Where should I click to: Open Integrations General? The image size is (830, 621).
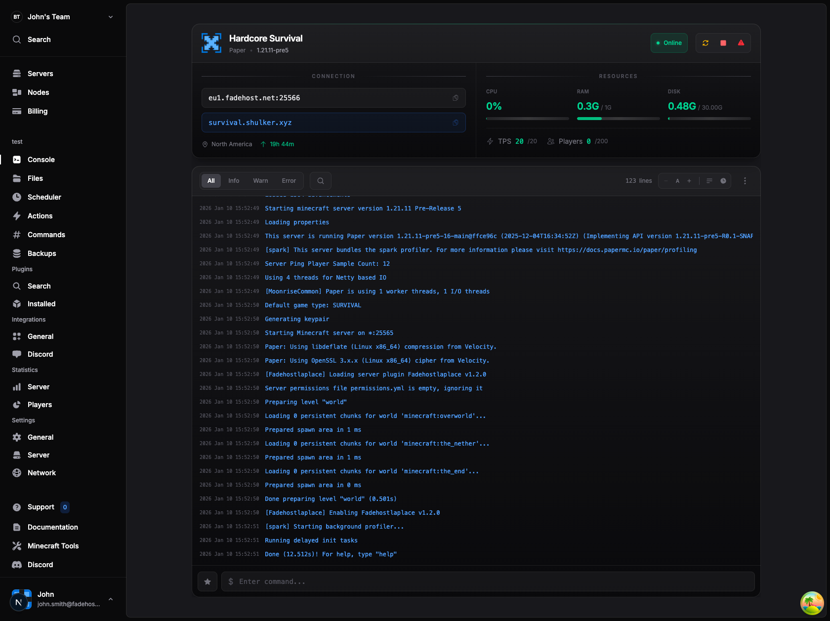[x=63, y=336]
